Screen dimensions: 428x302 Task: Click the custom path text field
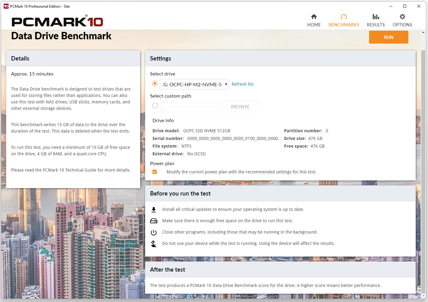pos(190,107)
